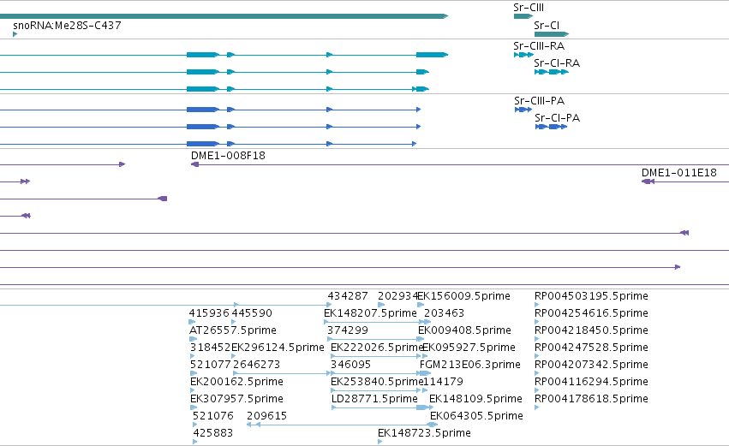Select EST 521076
The width and height of the screenshot is (729, 446).
pyautogui.click(x=213, y=416)
